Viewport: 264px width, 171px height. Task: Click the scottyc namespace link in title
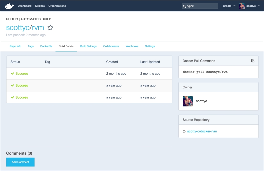(18, 27)
